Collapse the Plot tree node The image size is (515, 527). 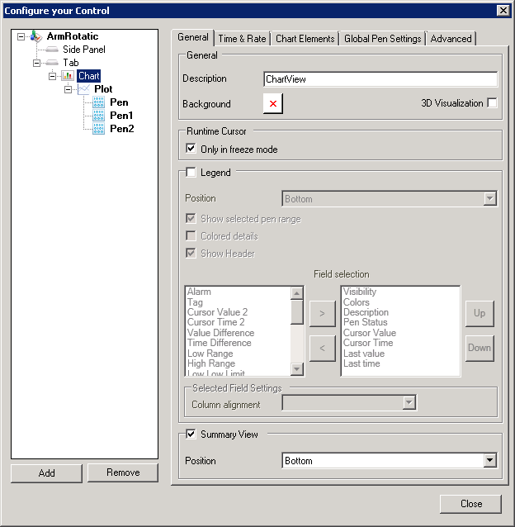69,89
